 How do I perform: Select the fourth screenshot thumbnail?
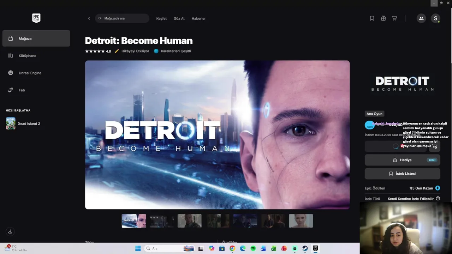pyautogui.click(x=218, y=221)
